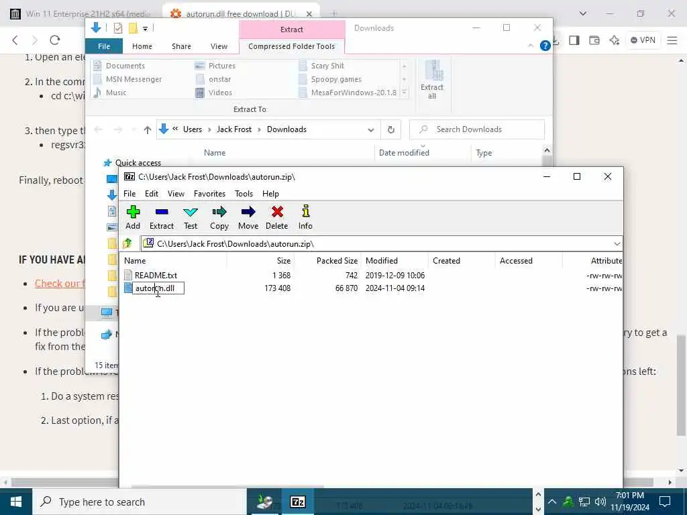Click the 7-Zip Delete toolbar icon
Image resolution: width=687 pixels, height=515 pixels.
(277, 213)
